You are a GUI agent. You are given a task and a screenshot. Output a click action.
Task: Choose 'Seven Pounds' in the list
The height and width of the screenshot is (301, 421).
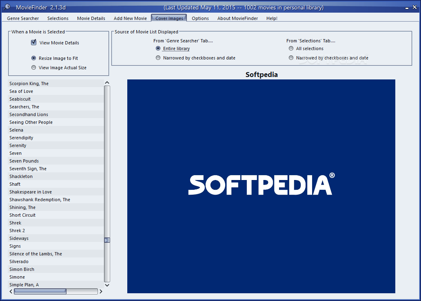(56, 161)
